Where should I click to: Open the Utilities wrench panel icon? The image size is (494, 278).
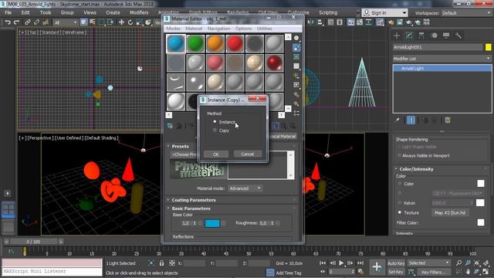click(x=458, y=36)
